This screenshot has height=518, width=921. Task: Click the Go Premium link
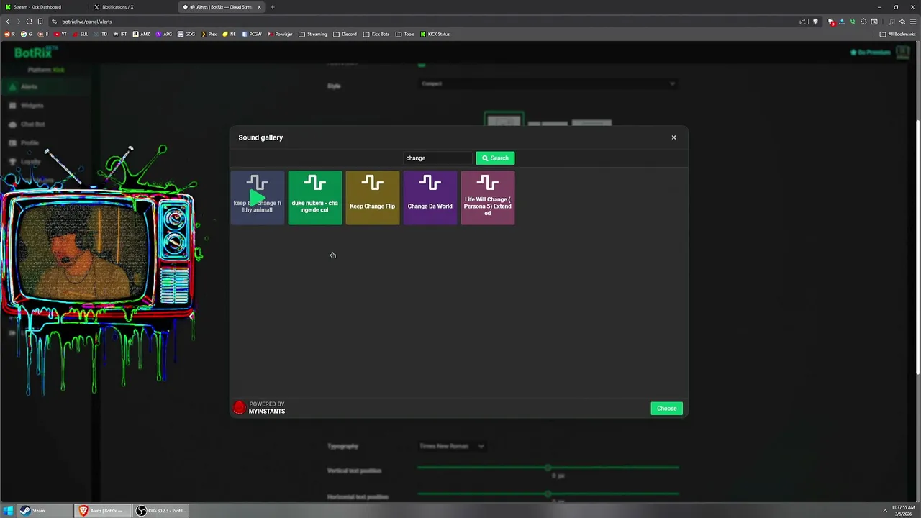pyautogui.click(x=870, y=52)
